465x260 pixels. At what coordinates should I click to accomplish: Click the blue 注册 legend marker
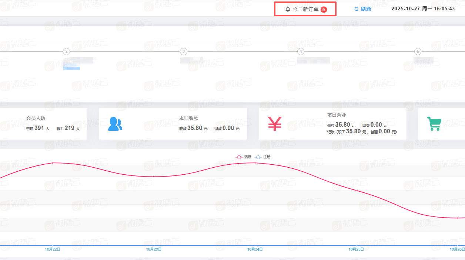[258, 157]
